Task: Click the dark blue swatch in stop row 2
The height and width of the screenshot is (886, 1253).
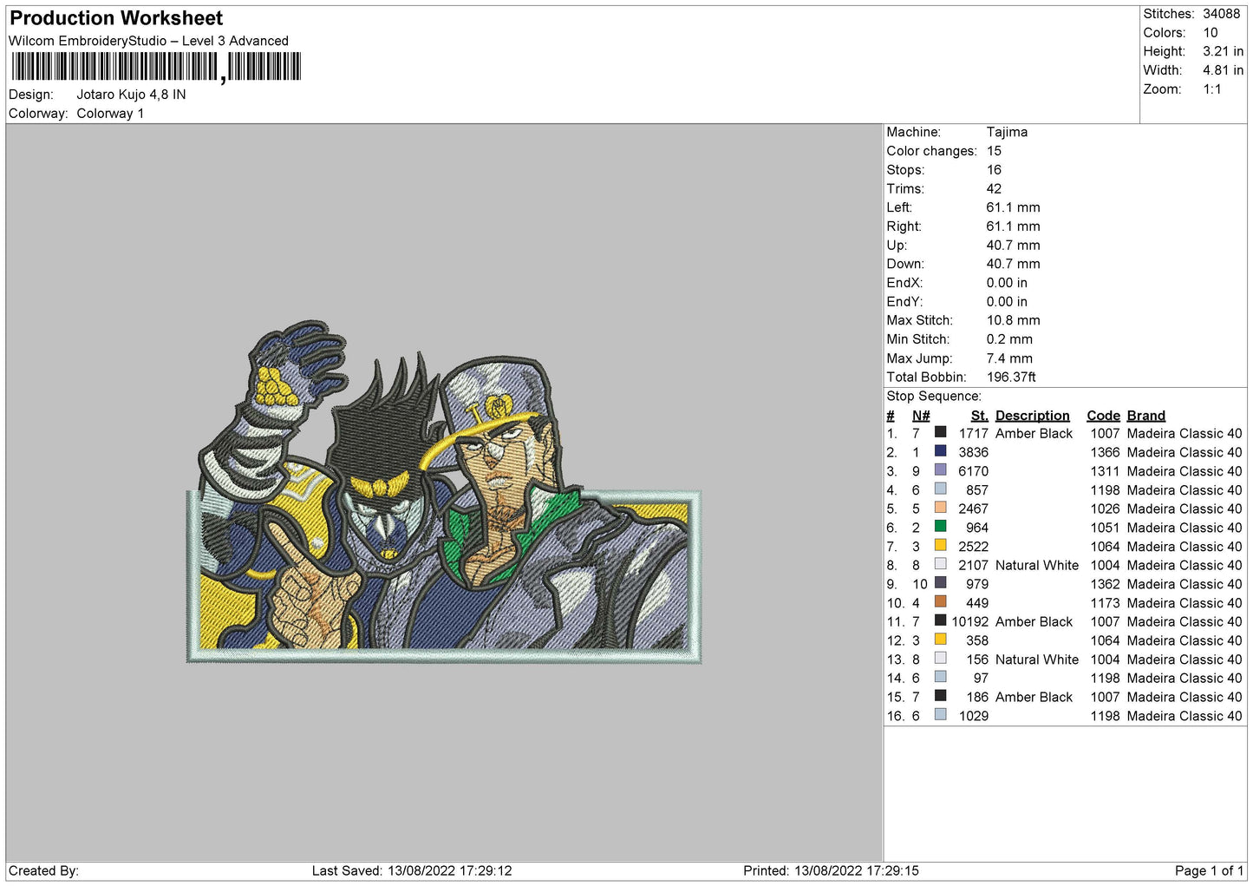Action: [x=940, y=451]
